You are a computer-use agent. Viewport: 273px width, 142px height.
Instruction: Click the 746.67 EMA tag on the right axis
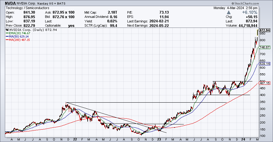pyautogui.click(x=265, y=47)
